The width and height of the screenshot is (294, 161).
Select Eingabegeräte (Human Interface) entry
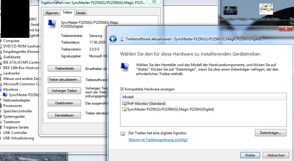[x=21, y=52]
